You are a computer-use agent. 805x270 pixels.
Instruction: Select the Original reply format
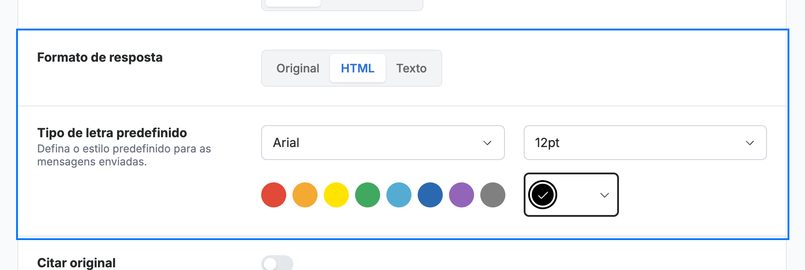click(x=298, y=68)
